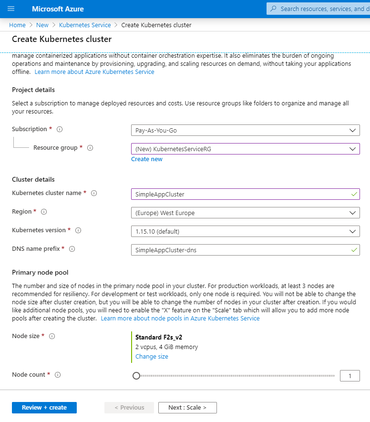Image resolution: width=370 pixels, height=422 pixels.
Task: View info tooltip for Kubernetes cluster name
Action: click(93, 193)
